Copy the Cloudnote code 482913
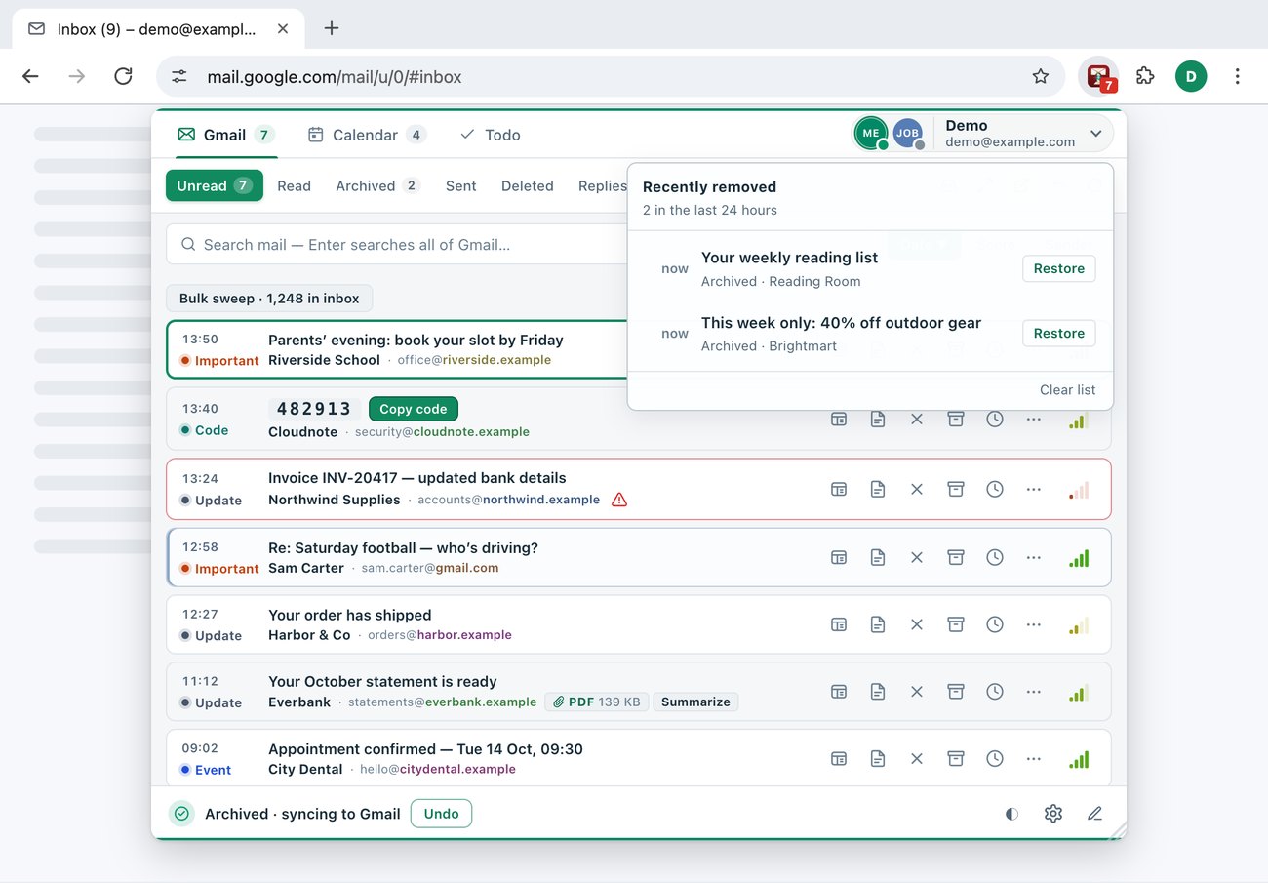 tap(414, 409)
